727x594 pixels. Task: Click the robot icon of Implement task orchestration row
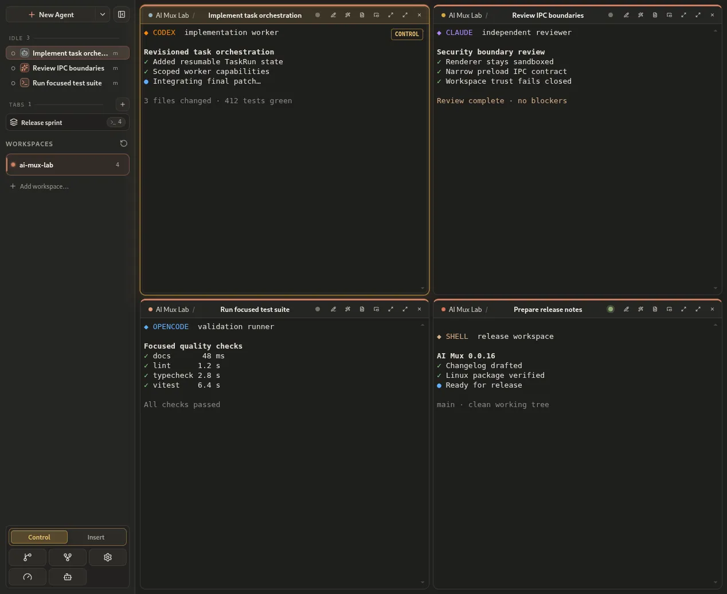25,53
